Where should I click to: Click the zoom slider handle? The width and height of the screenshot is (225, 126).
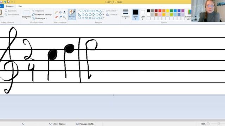pyautogui.click(x=219, y=124)
